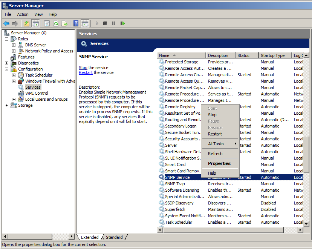This screenshot has height=249, width=312.
Task: Click the Back arrow in the toolbar
Action: coord(6,23)
